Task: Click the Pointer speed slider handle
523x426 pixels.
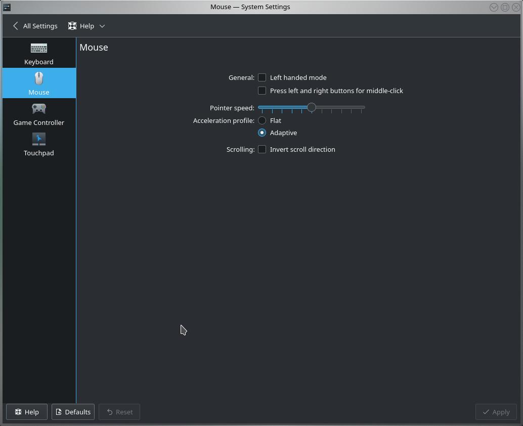Action: click(x=311, y=107)
